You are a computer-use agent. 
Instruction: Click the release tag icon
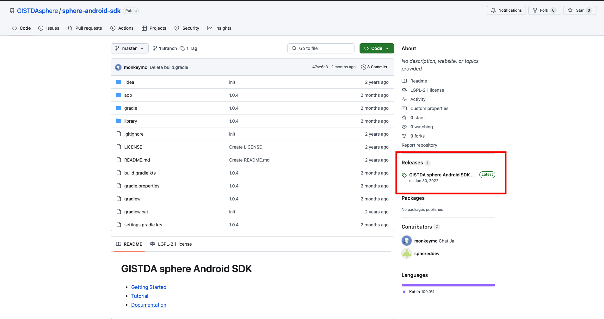[404, 175]
